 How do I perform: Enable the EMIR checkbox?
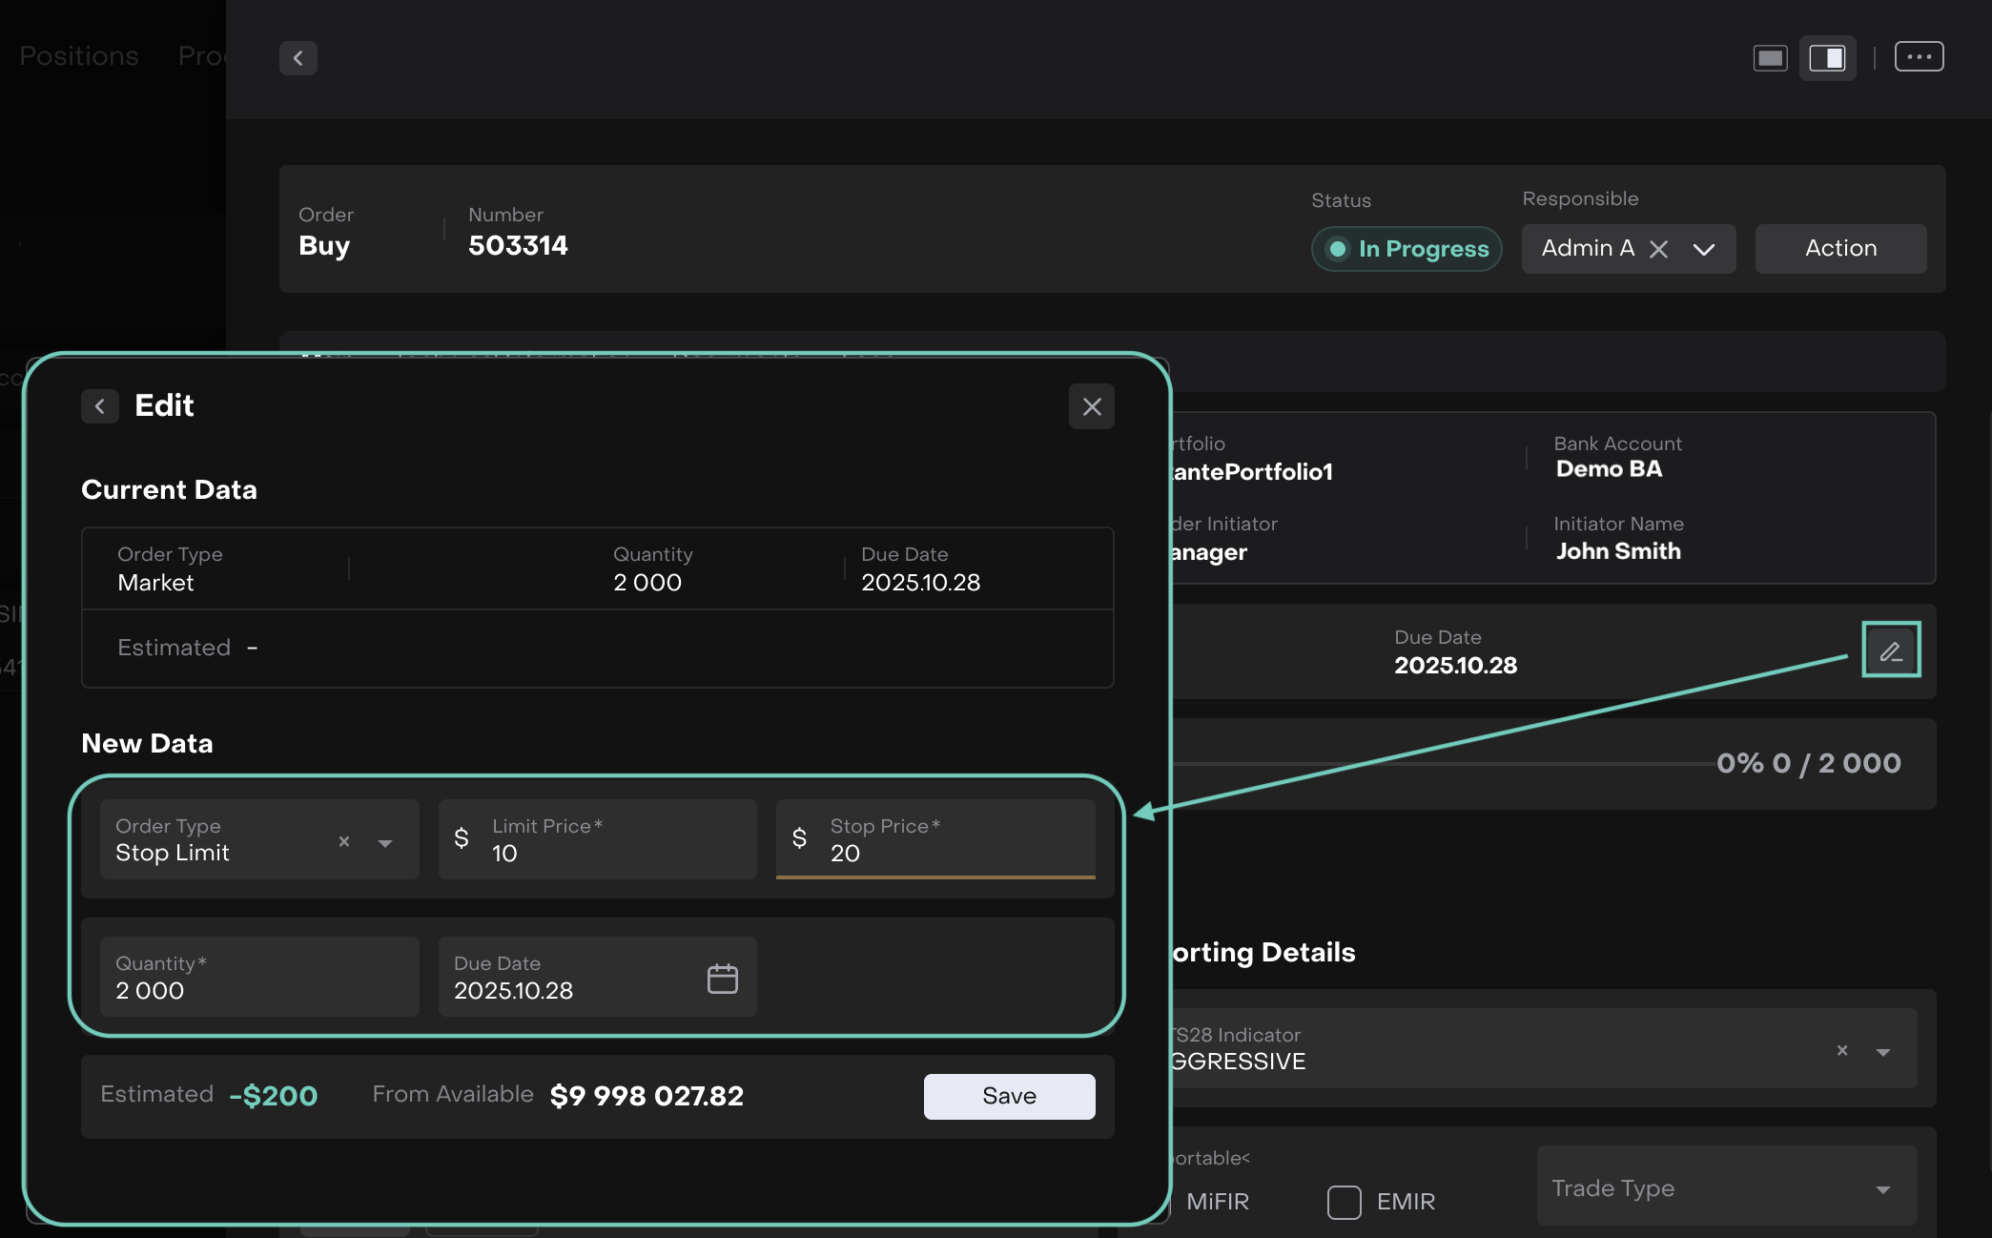pos(1344,1202)
